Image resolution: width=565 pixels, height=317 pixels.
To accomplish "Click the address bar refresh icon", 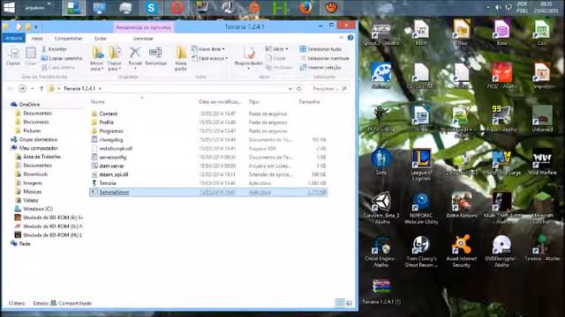I will pyautogui.click(x=299, y=88).
